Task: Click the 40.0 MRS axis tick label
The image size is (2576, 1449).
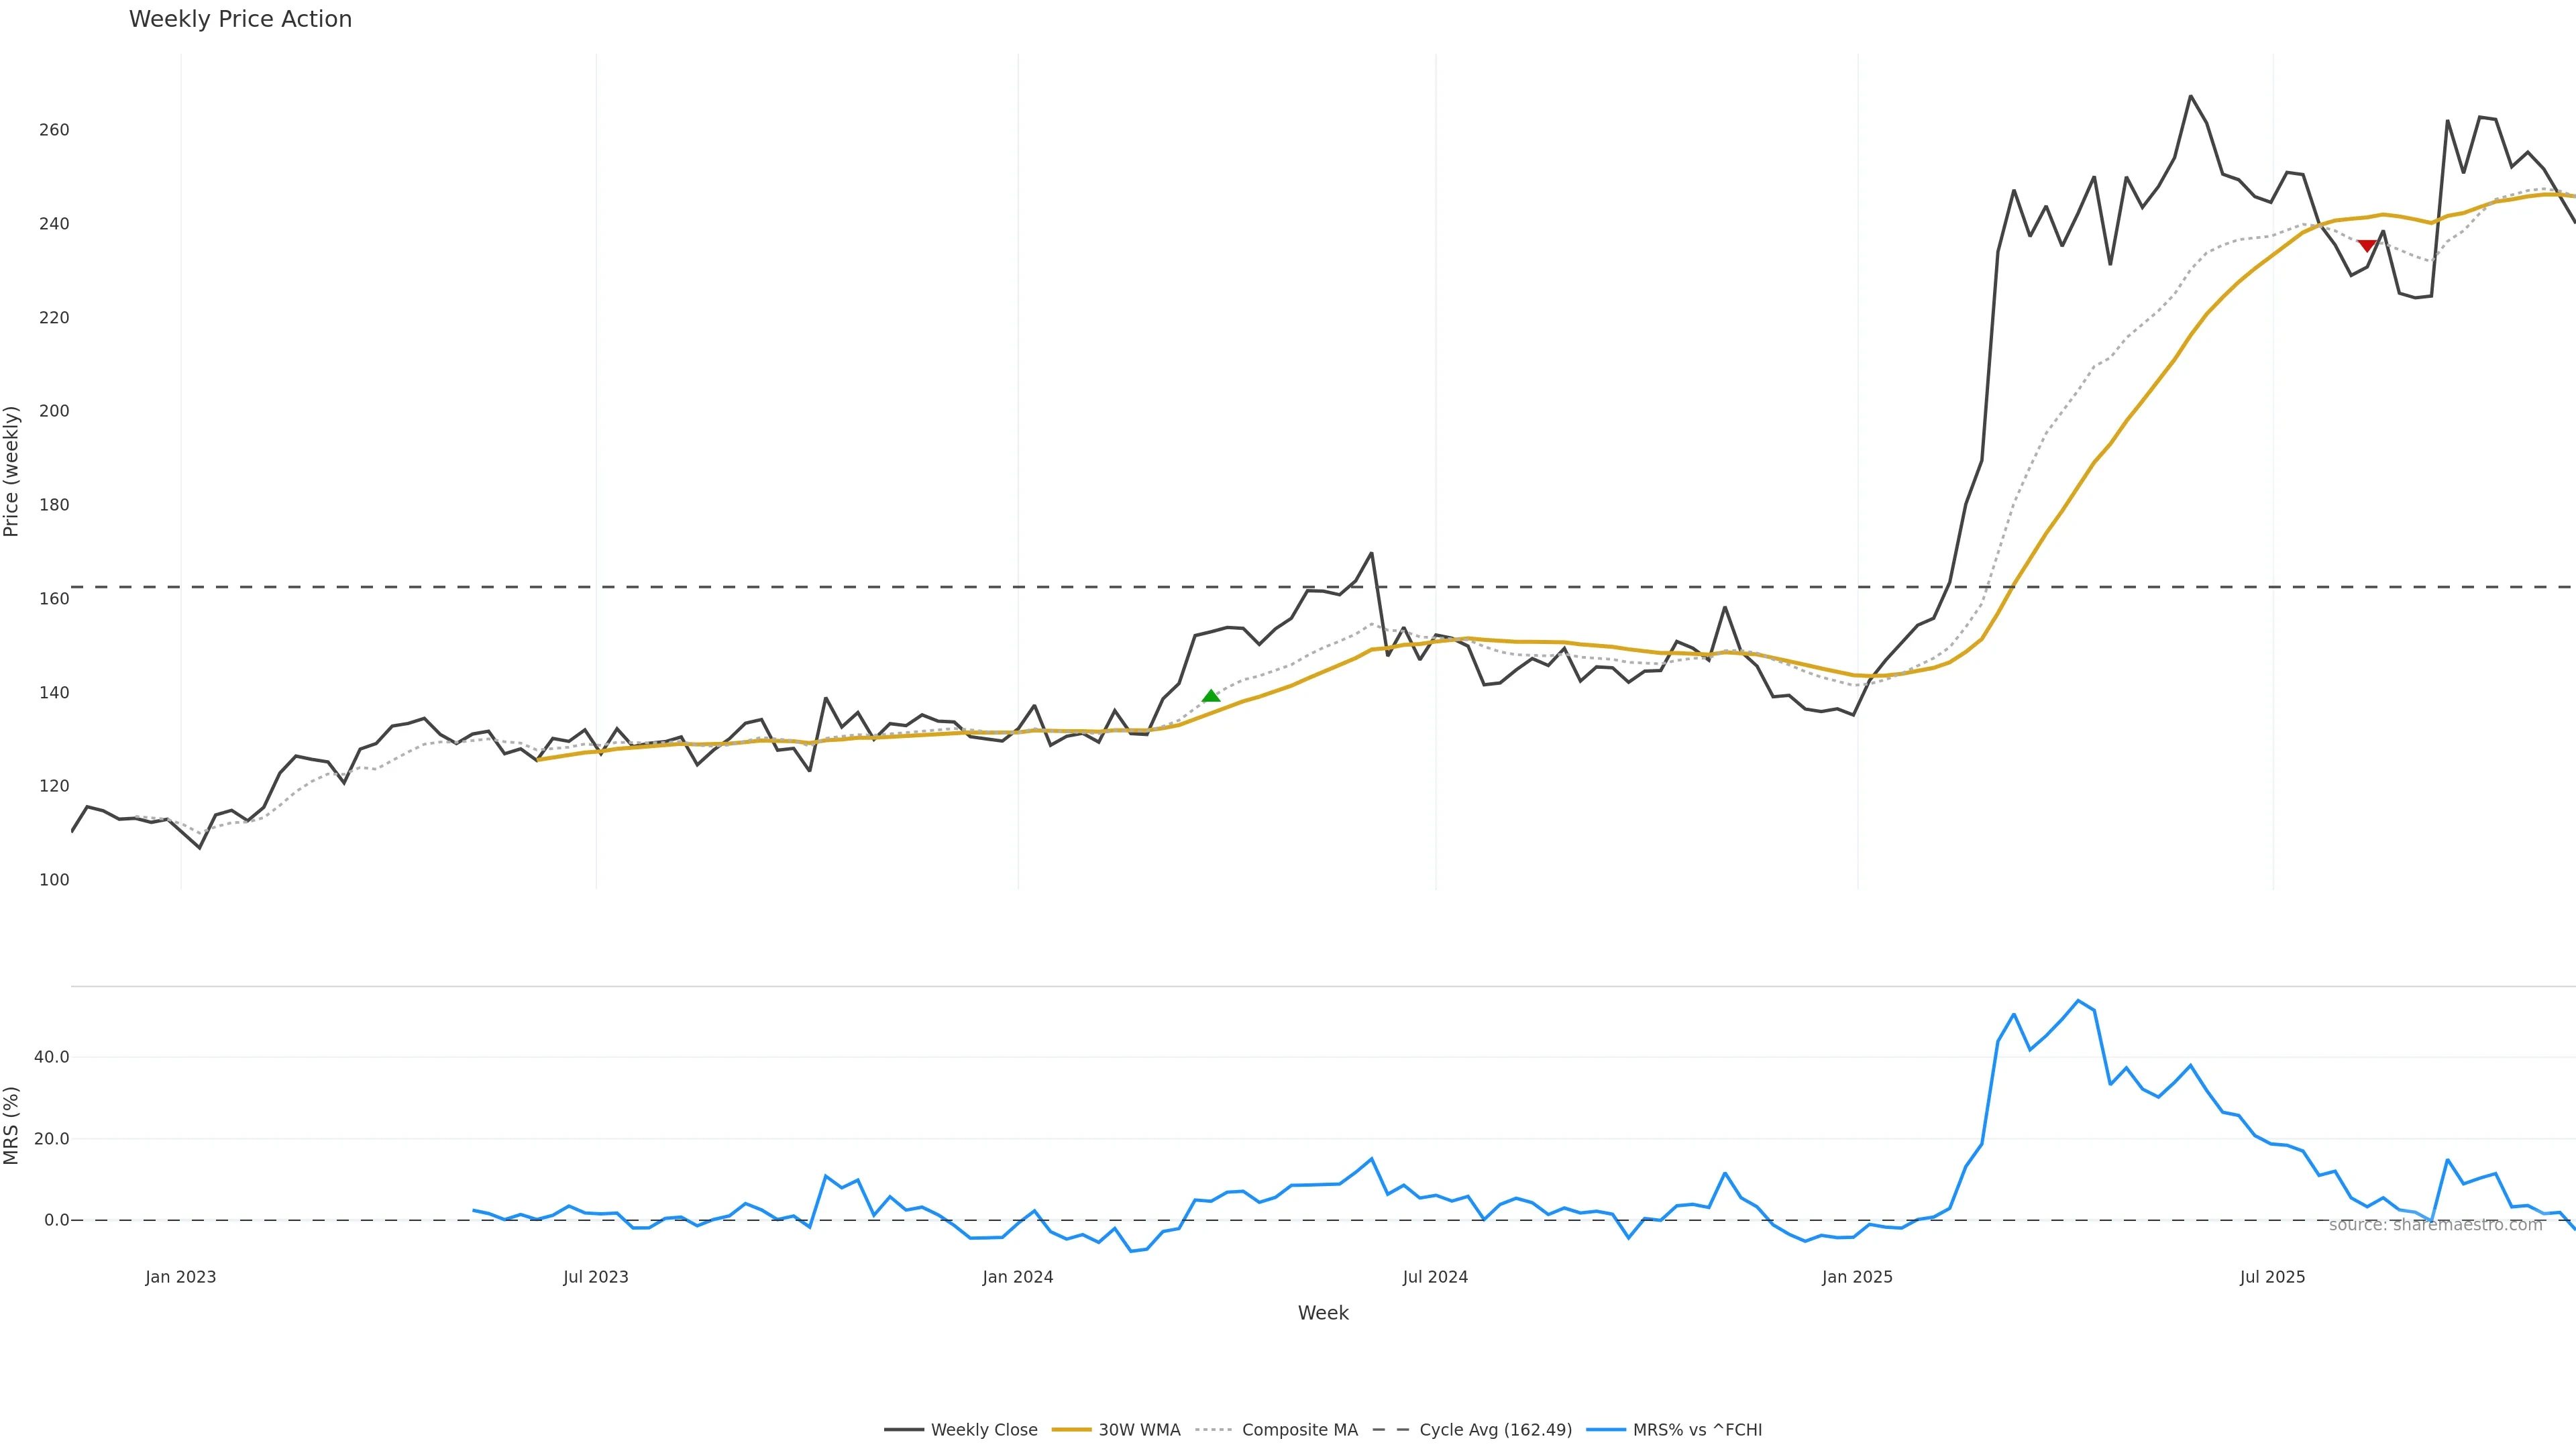Action: click(51, 1057)
